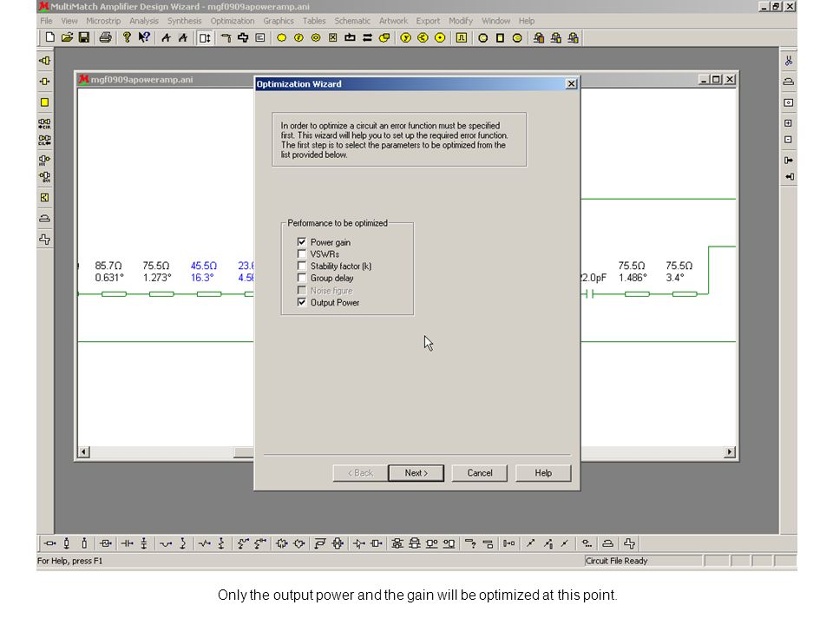Click the cross-shaped icon in bottom toolbar
The height and width of the screenshot is (625, 833).
[x=629, y=543]
